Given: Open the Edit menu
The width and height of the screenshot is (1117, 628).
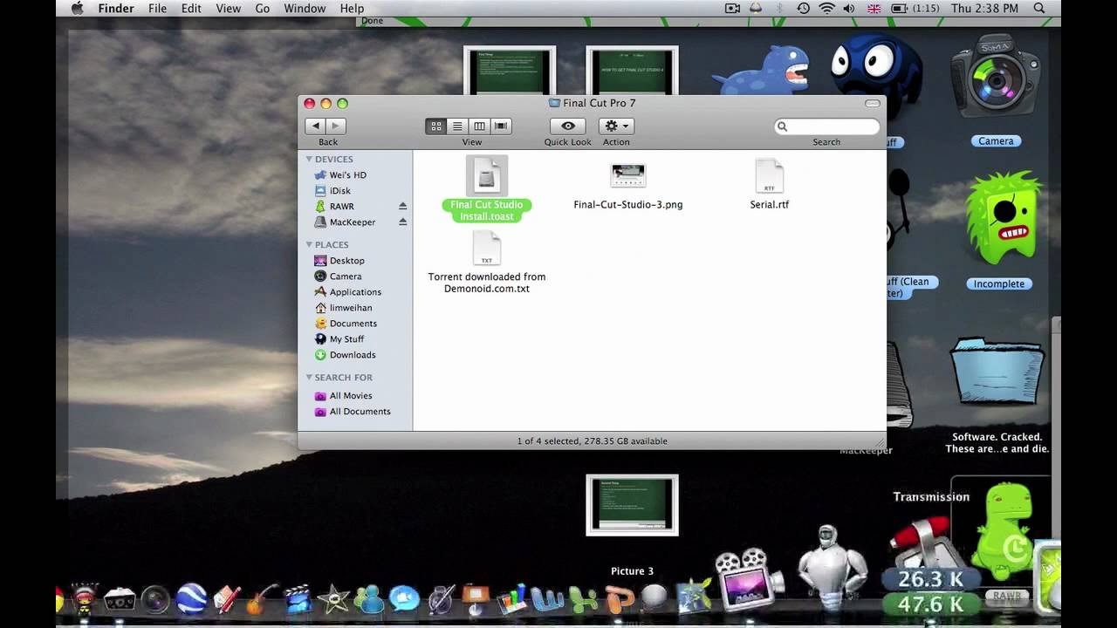Looking at the screenshot, I should point(191,9).
